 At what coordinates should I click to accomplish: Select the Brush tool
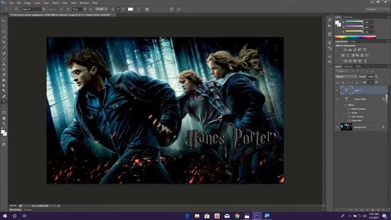coord(4,59)
